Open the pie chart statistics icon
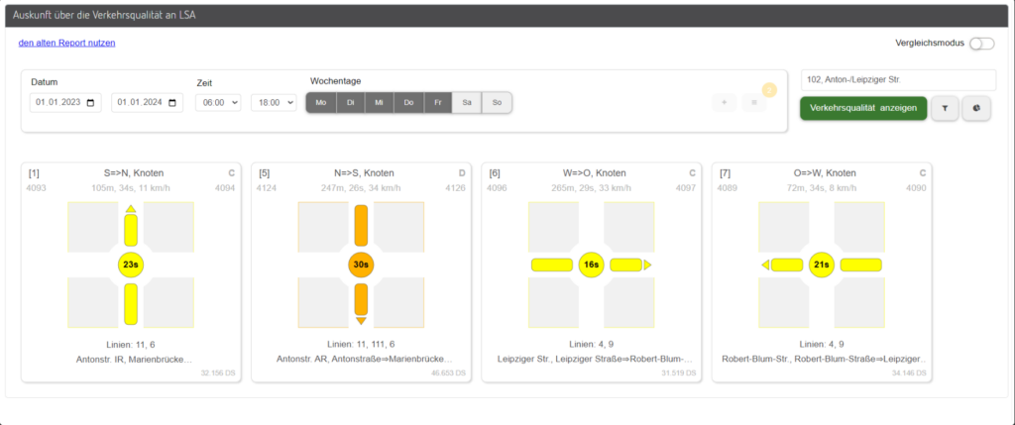This screenshot has width=1015, height=425. [x=976, y=109]
